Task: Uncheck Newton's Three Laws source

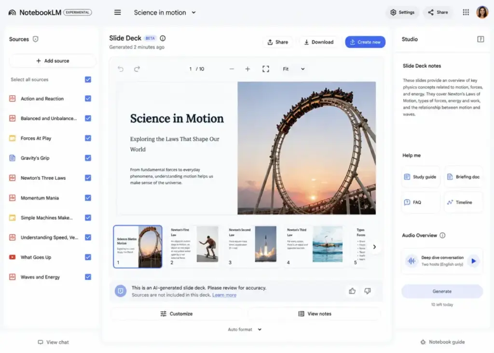Action: [88, 178]
